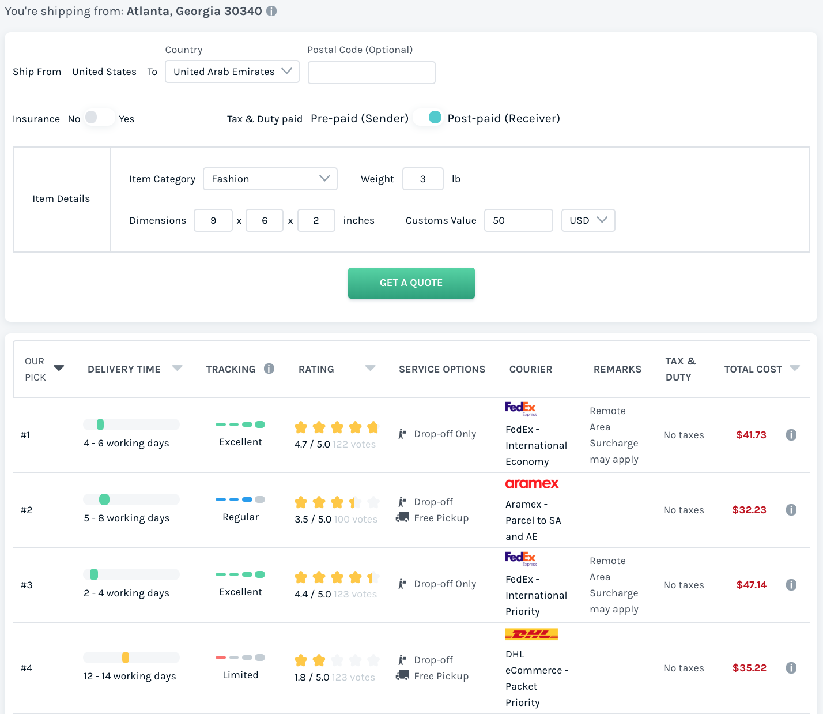Click the Postal Code input field
The width and height of the screenshot is (823, 714).
372,73
